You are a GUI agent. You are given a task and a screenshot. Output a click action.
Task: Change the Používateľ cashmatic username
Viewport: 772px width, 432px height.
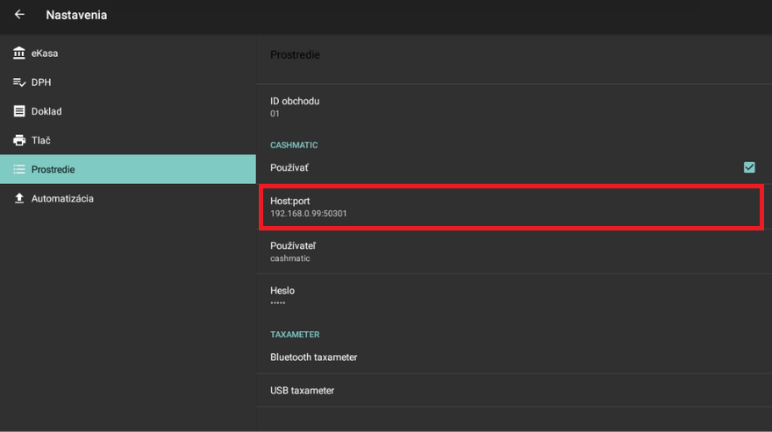(x=292, y=251)
